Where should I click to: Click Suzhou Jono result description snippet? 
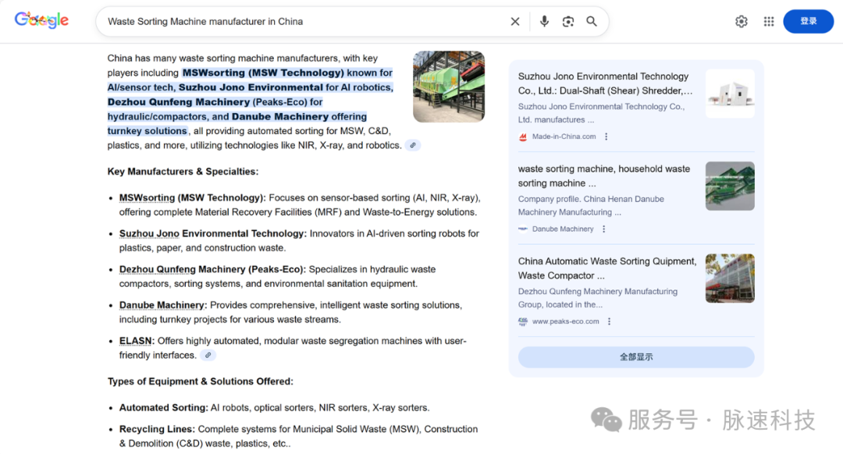click(x=601, y=113)
